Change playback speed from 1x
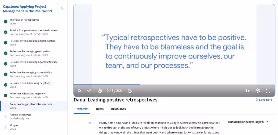Image resolution: width=278 pixels, height=135 pixels. click(x=247, y=91)
